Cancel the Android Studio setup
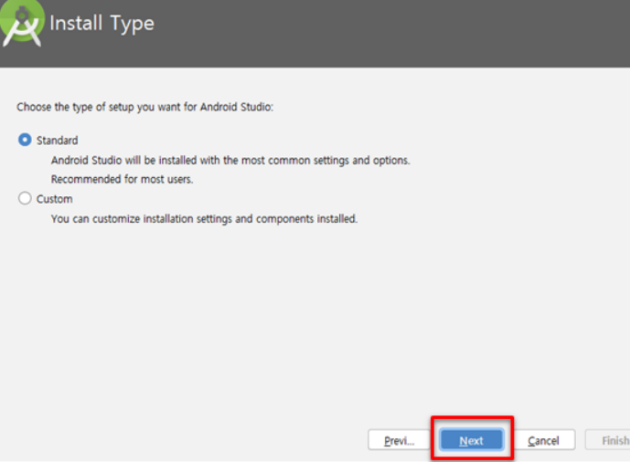The height and width of the screenshot is (462, 630). (543, 440)
